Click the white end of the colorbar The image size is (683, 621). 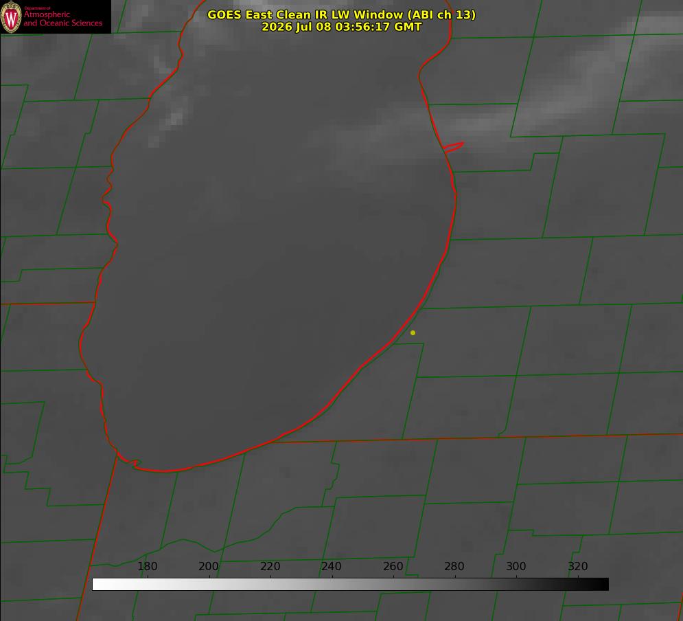(100, 585)
